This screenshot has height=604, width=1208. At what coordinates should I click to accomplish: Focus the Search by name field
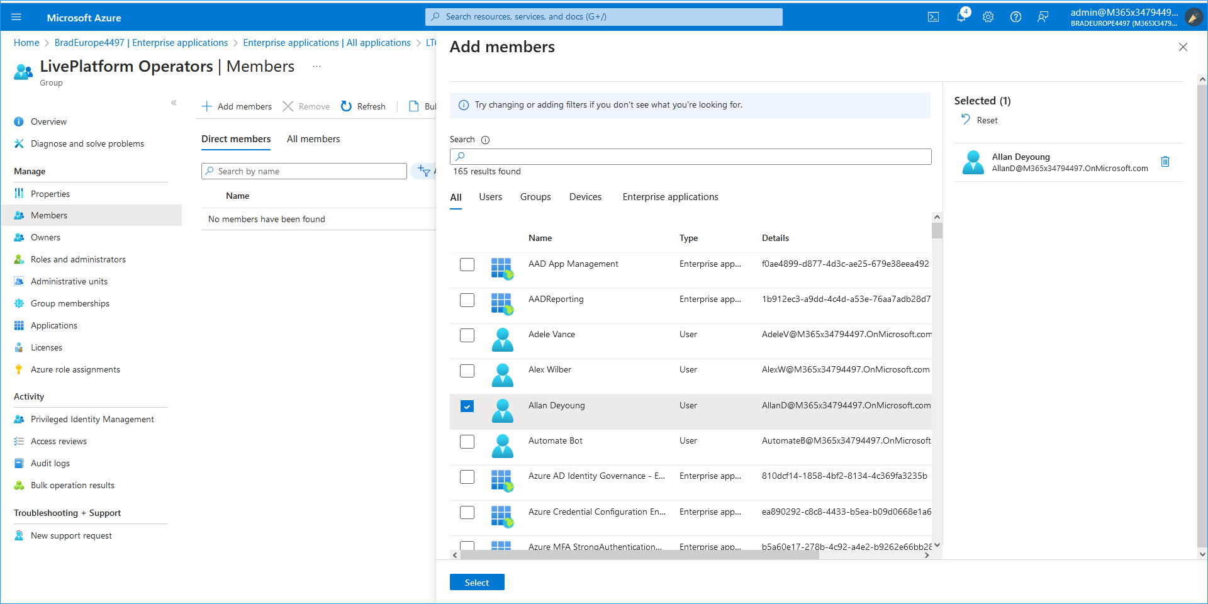(304, 171)
